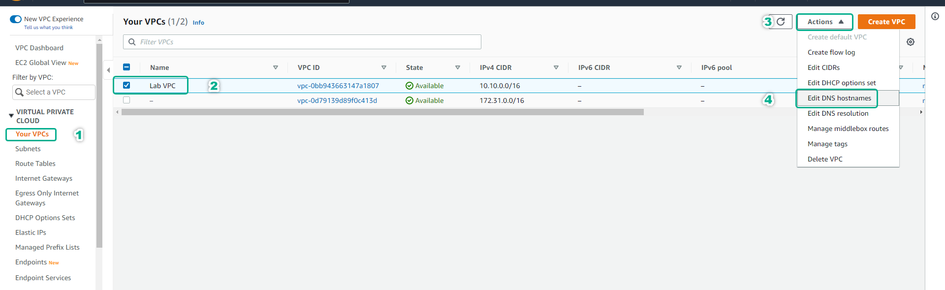Collapse the Virtual Private Cloud section

(11, 116)
